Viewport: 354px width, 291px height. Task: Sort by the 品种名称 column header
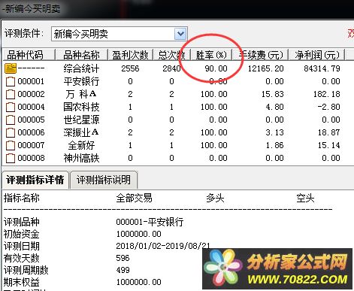(x=81, y=55)
